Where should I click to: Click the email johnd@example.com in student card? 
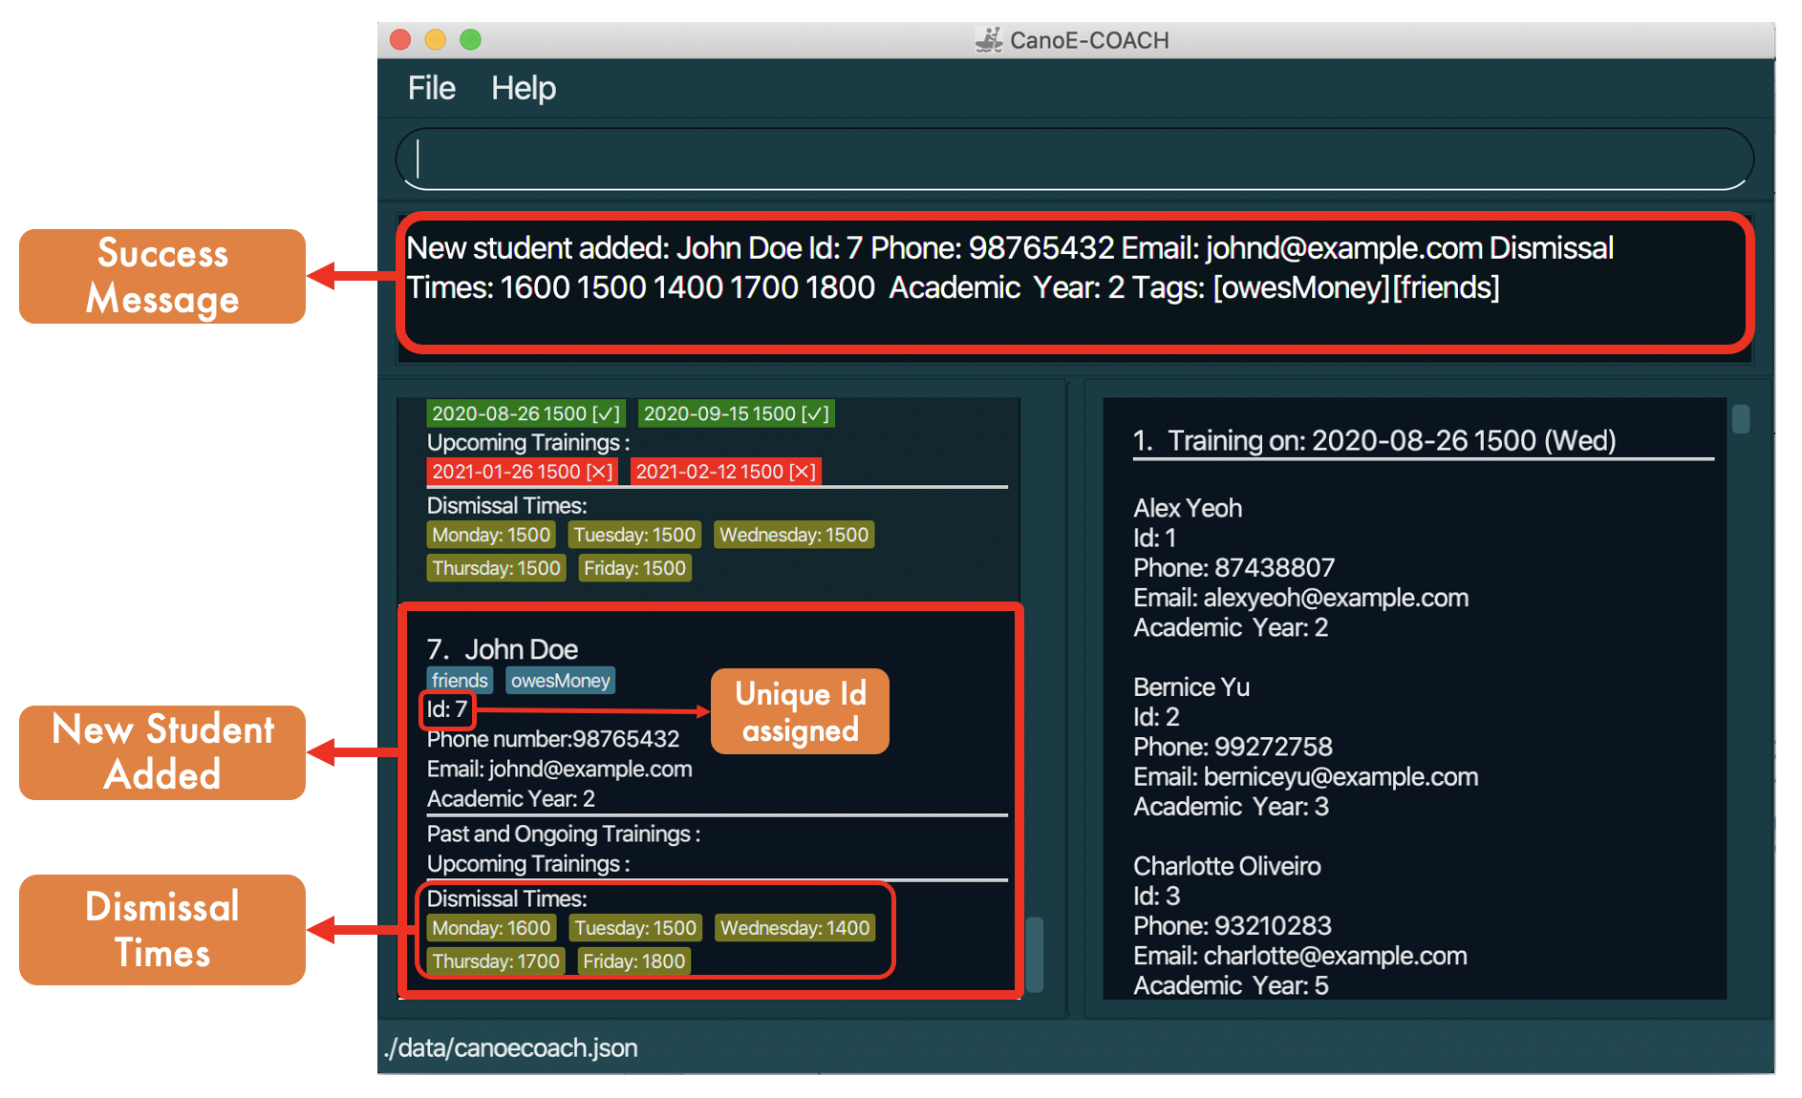point(560,769)
